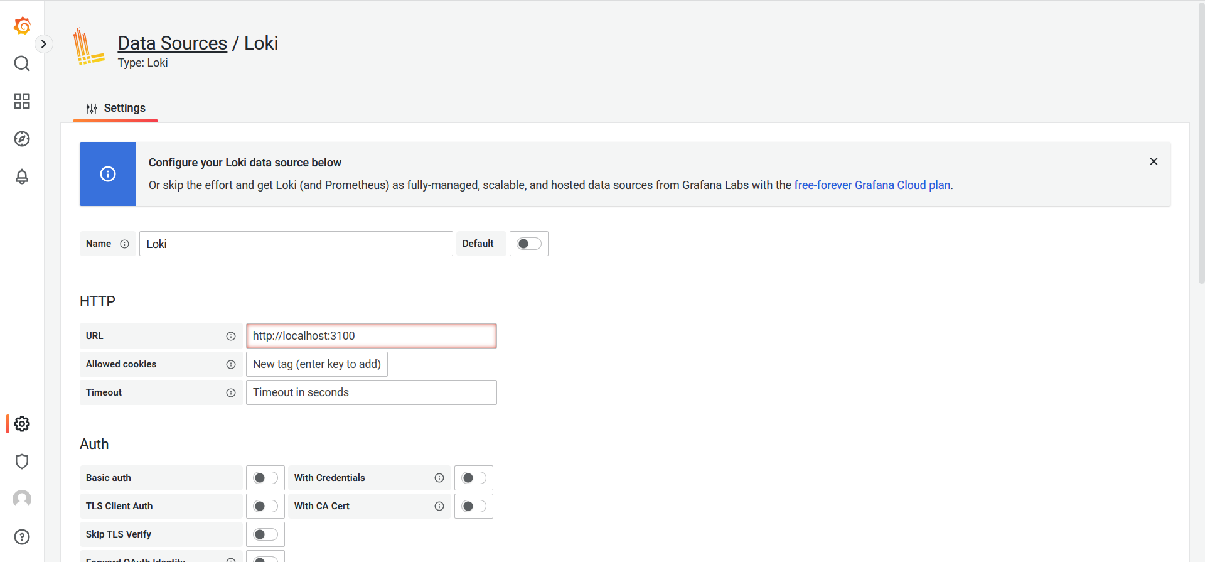
Task: Click Allowed cookies info icon
Action: (231, 364)
